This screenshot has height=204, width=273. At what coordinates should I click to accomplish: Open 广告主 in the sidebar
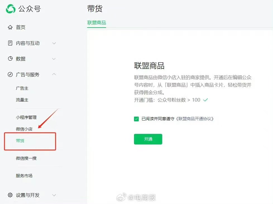(22, 88)
